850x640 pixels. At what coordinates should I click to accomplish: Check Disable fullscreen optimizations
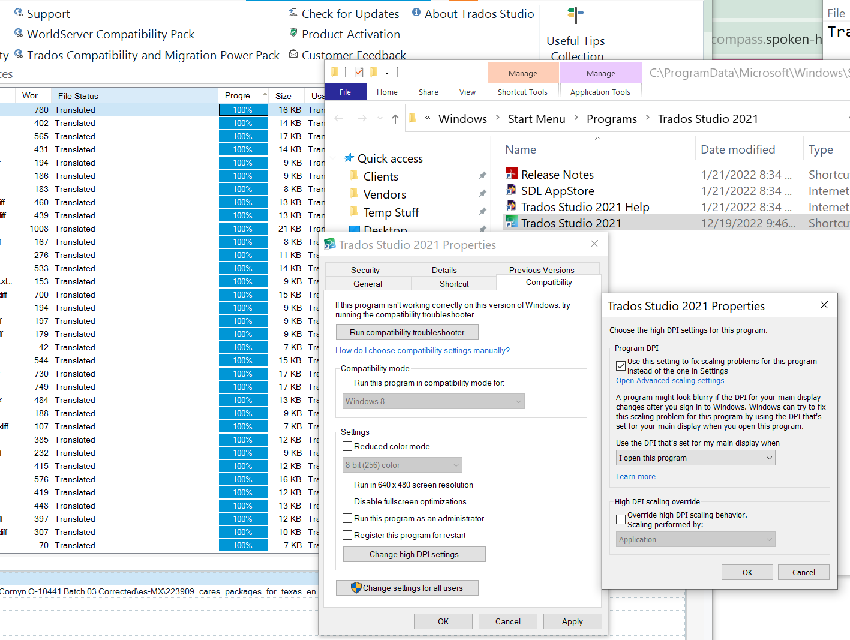tap(347, 501)
